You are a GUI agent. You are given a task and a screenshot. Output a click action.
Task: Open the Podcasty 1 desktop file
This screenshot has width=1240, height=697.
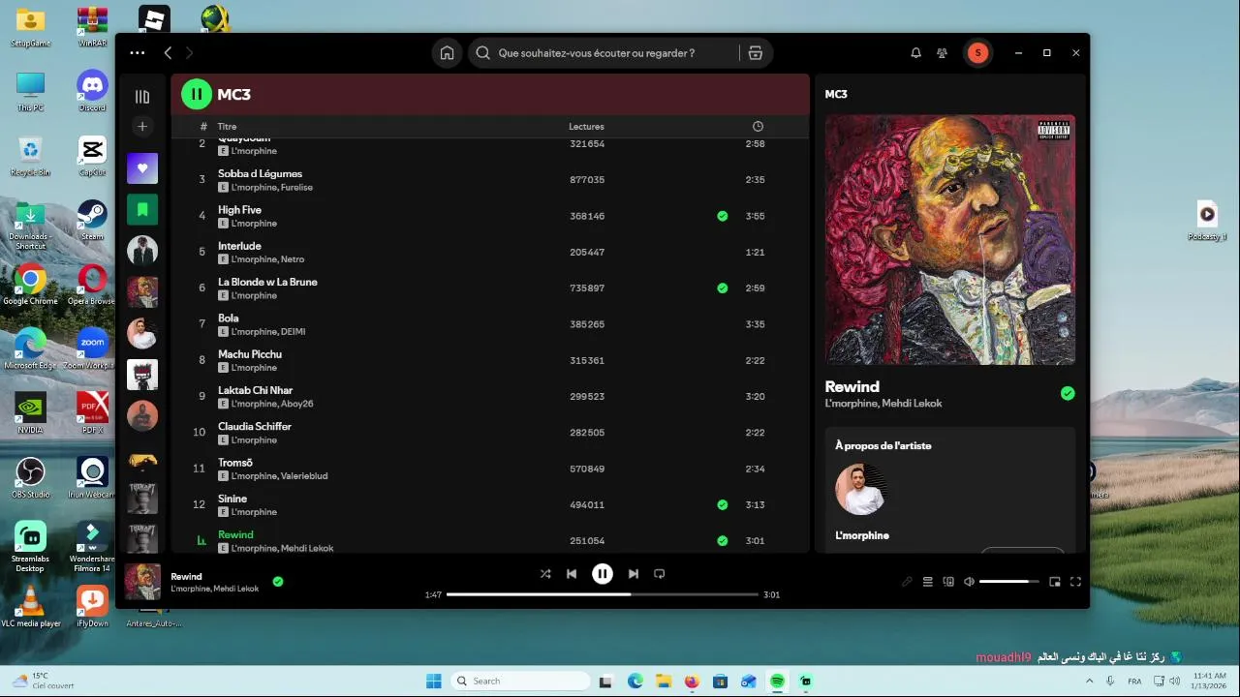[x=1207, y=220]
